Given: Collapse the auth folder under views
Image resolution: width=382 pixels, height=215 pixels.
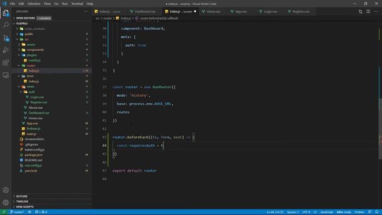Looking at the screenshot, I should [x=32, y=92].
